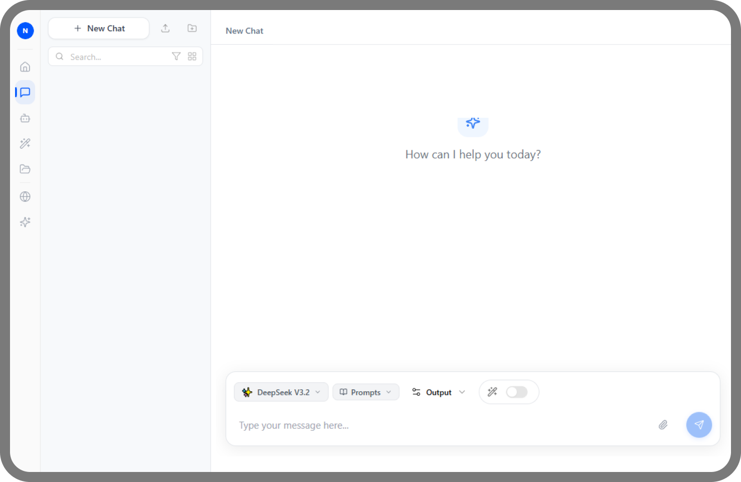The width and height of the screenshot is (741, 482).
Task: Click the home icon in sidebar
Action: 25,67
